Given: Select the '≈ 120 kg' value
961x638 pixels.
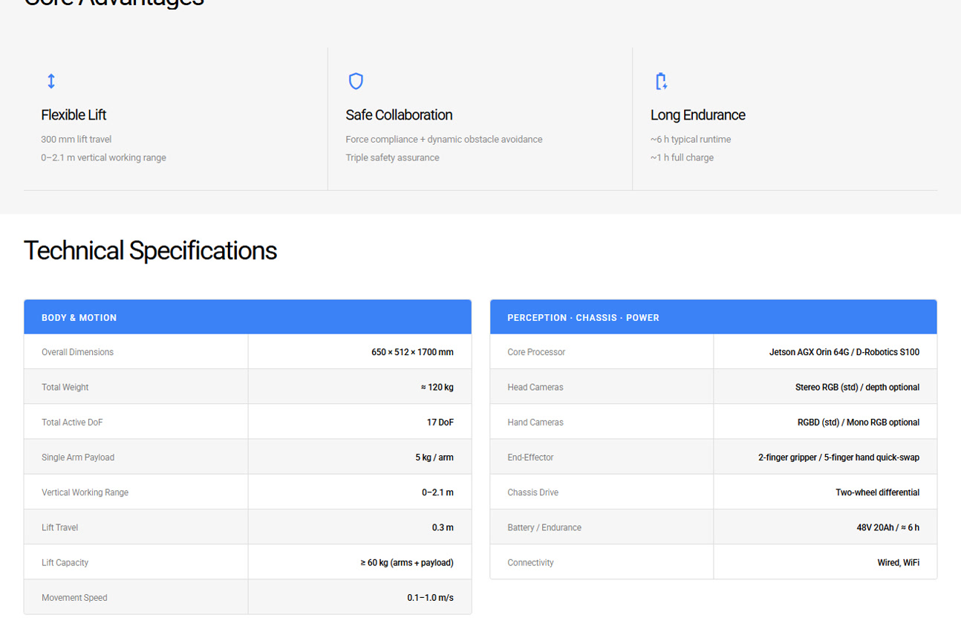Looking at the screenshot, I should [x=437, y=387].
